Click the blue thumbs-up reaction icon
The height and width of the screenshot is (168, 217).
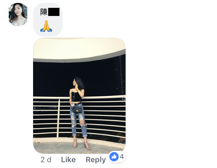[x=114, y=157]
